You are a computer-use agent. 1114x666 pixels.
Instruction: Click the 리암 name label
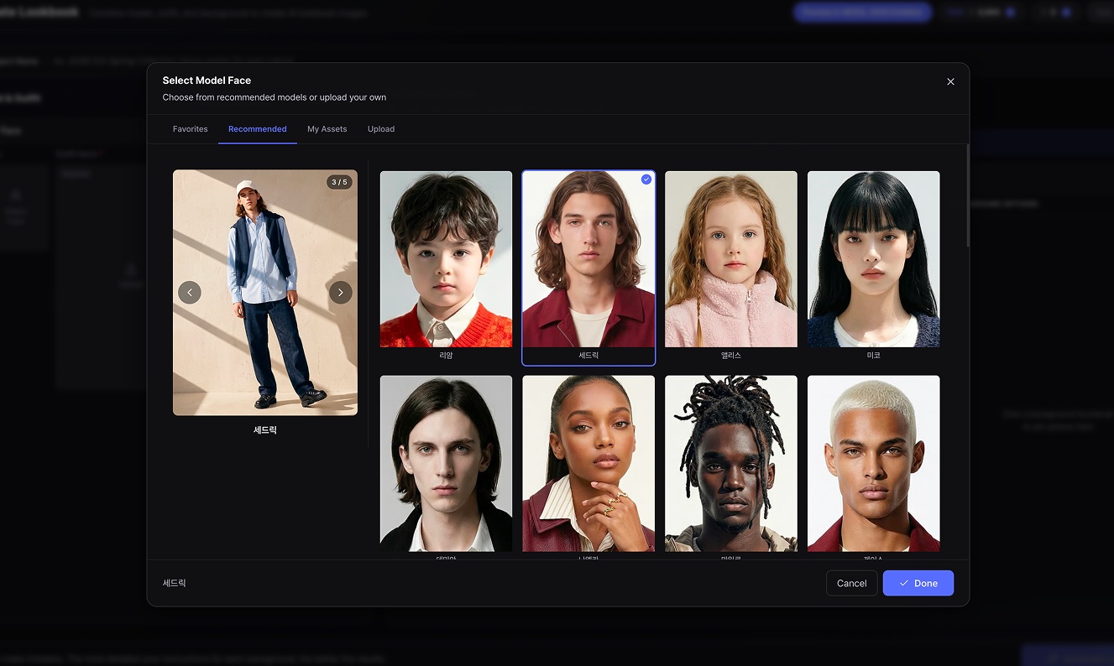(x=446, y=356)
